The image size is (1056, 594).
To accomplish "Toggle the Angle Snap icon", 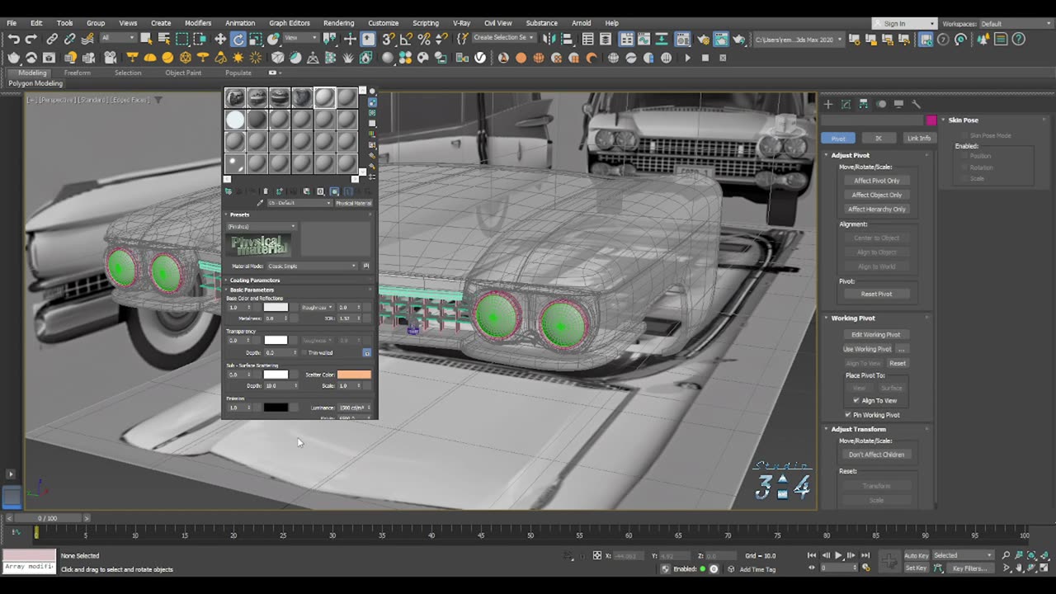I will [x=406, y=39].
